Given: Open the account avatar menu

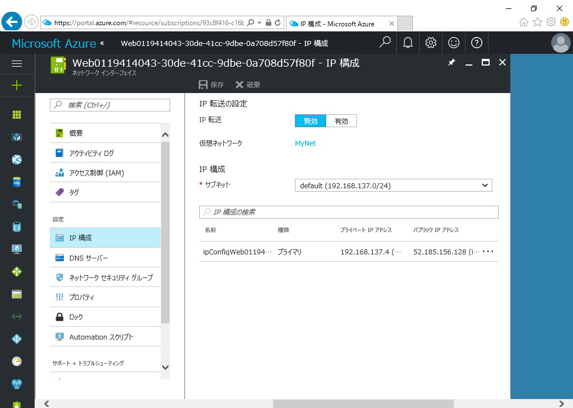Looking at the screenshot, I should (x=561, y=43).
